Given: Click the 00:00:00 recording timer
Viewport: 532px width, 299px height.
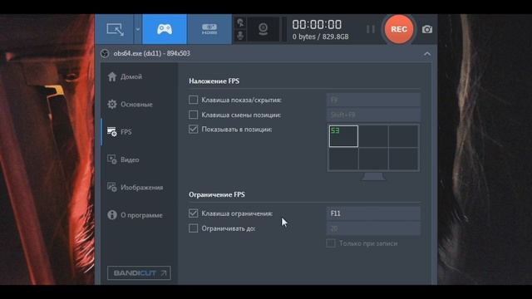Looking at the screenshot, I should tap(317, 24).
